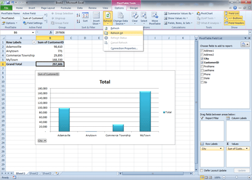The image size is (252, 180).
Task: Open Connection Properties menu entry
Action: [x=123, y=48]
